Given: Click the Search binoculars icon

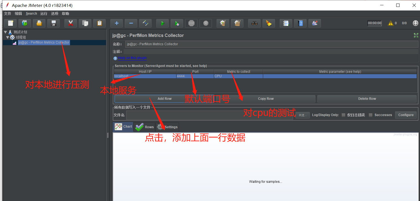Looking at the screenshot, I should pos(254,23).
